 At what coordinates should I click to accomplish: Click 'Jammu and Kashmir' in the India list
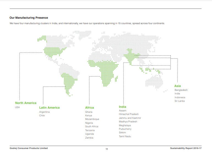(x=130, y=118)
